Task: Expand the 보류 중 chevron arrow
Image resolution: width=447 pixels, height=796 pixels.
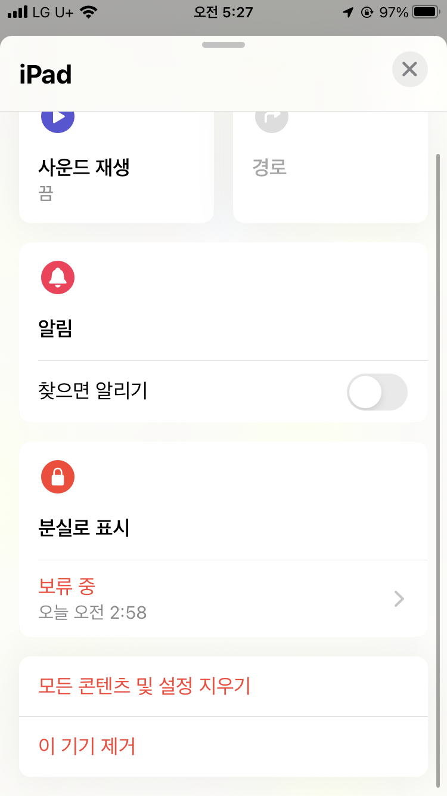Action: tap(399, 598)
